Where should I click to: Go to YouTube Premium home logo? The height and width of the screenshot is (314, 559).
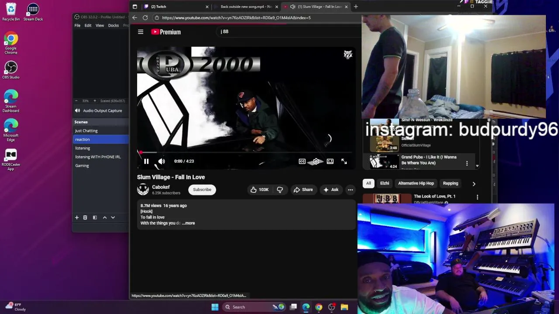tap(166, 32)
